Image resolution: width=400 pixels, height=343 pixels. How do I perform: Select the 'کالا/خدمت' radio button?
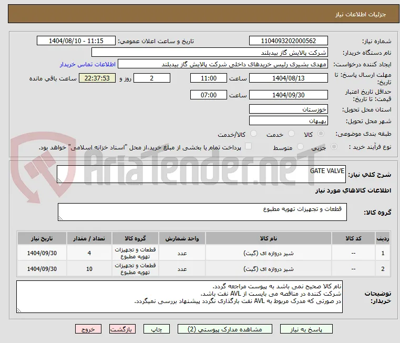click(253, 134)
